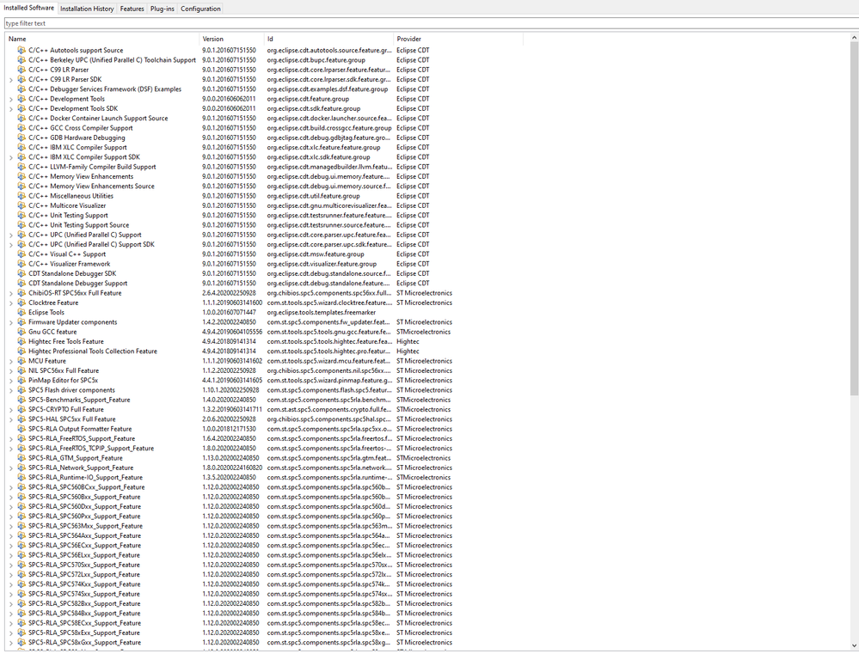Select the C/C++ Visual C++ Support icon
The width and height of the screenshot is (859, 654).
pyautogui.click(x=21, y=254)
